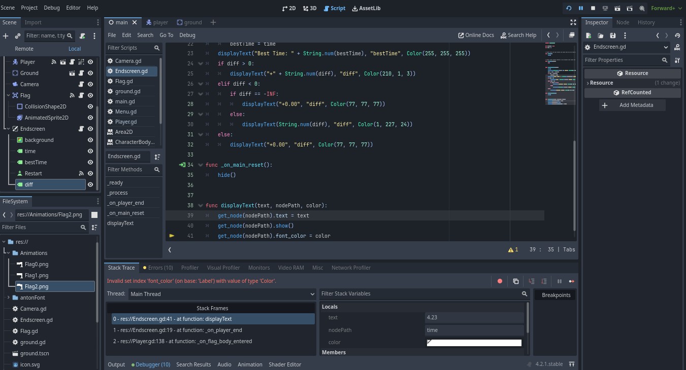The width and height of the screenshot is (686, 370).
Task: Open the Online Docs
Action: pos(476,35)
